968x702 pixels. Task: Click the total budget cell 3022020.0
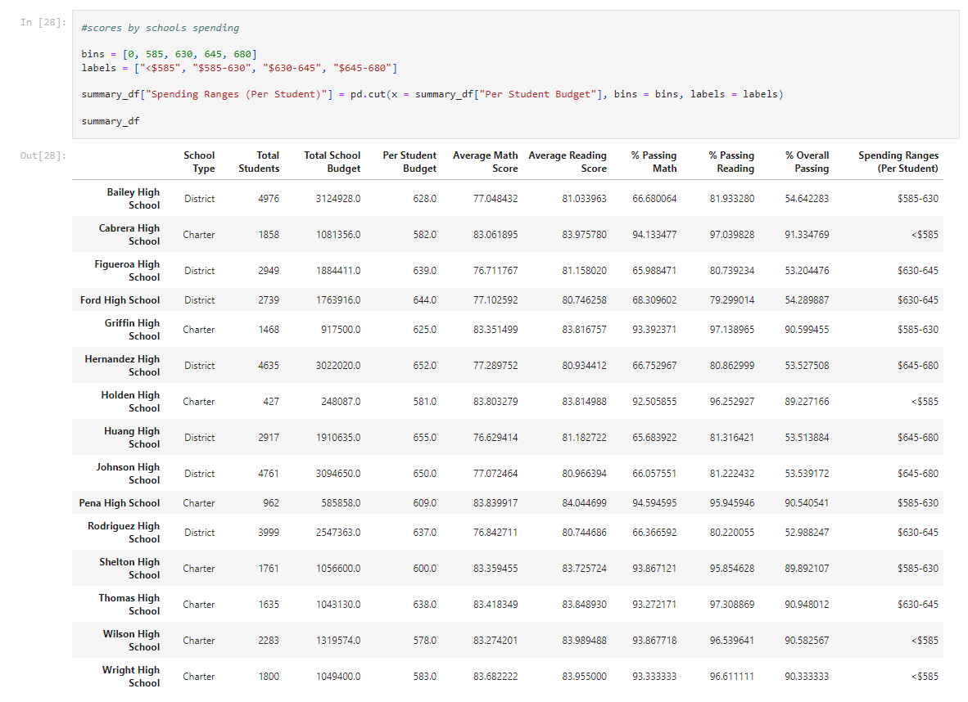338,365
